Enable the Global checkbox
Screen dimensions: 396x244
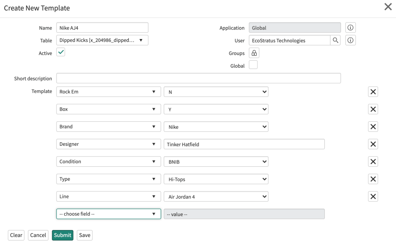tap(253, 65)
